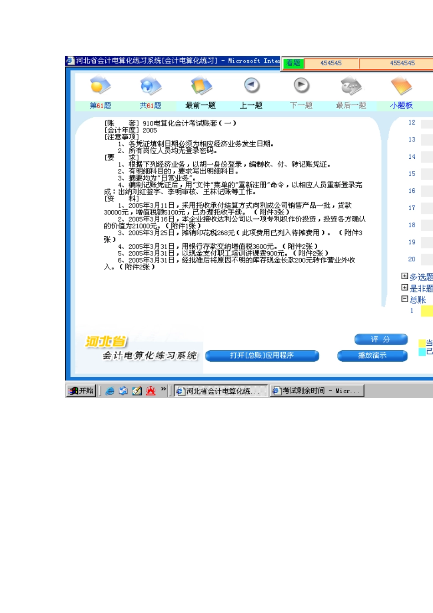Select question number 18 in list

412,225
